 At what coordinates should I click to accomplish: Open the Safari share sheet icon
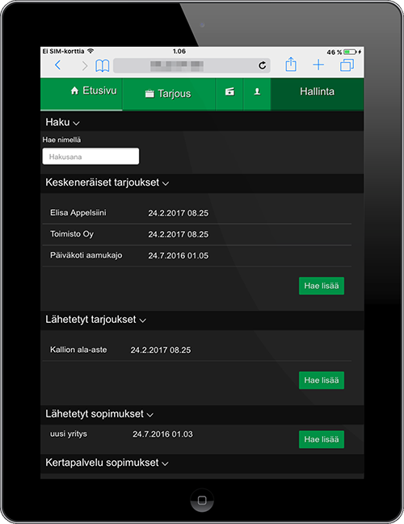click(291, 64)
